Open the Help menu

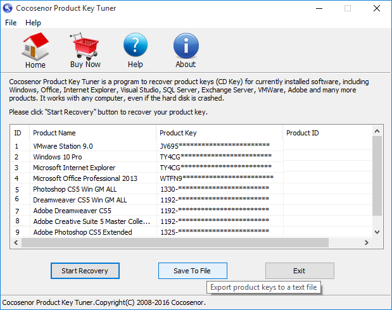point(33,23)
